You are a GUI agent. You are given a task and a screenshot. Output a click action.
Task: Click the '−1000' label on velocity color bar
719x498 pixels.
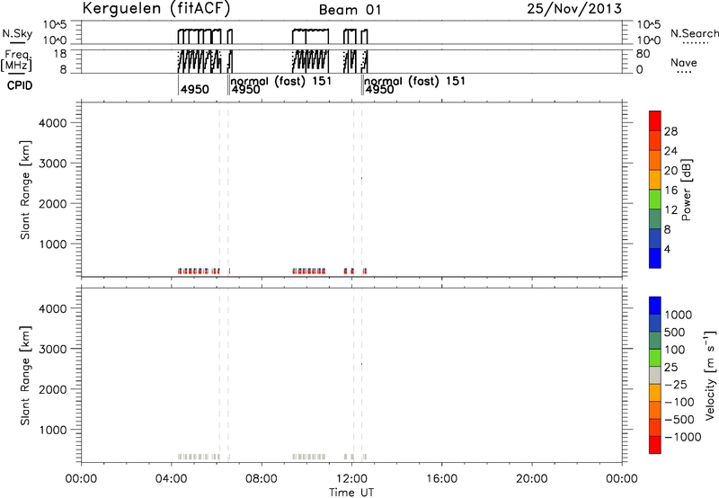682,437
